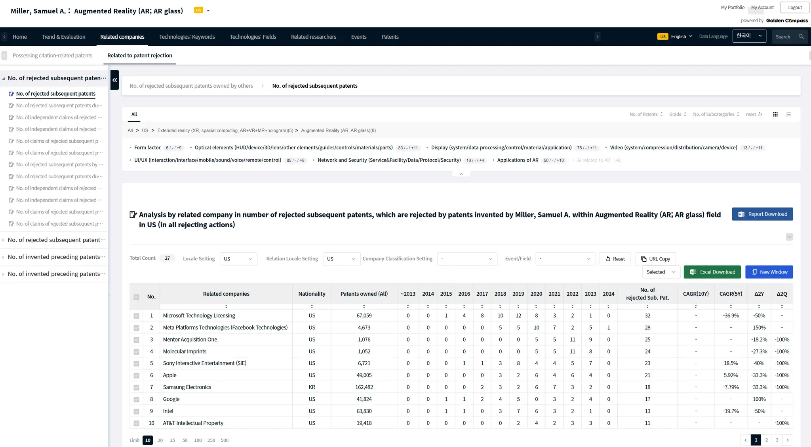
Task: Expand the Selected dropdown near Excel Download
Action: 661,272
